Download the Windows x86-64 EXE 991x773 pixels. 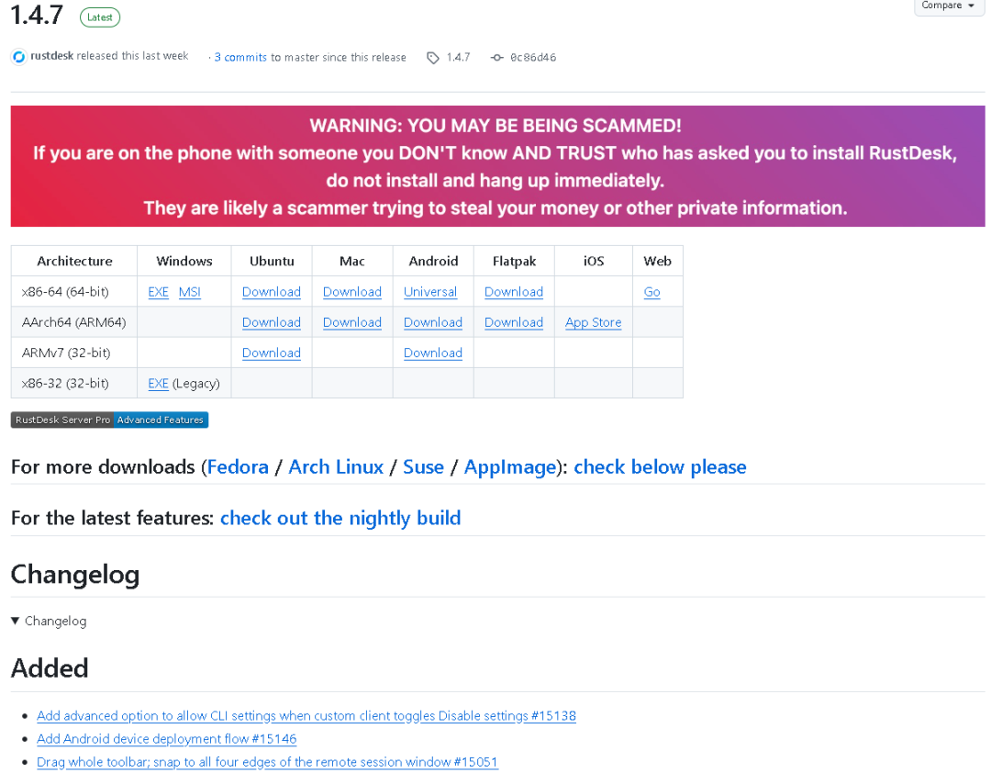[158, 292]
